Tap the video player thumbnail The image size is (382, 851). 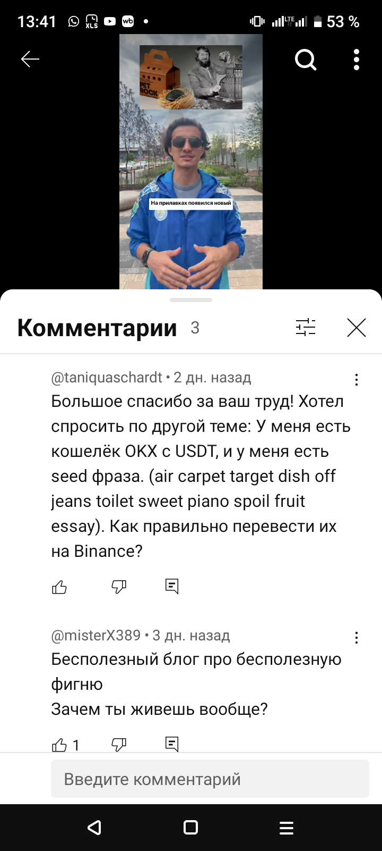point(191,162)
